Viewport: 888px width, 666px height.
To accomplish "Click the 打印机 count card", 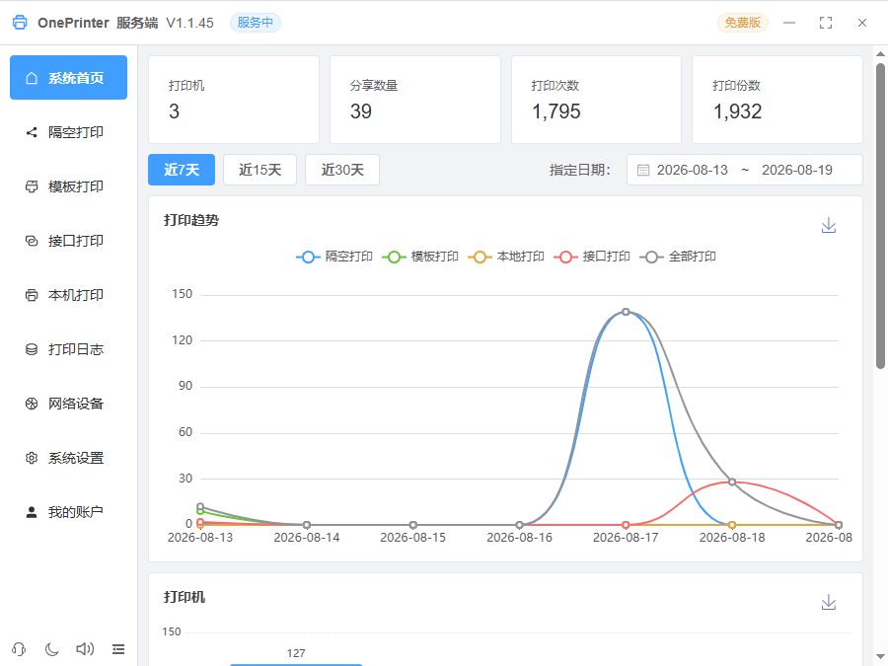I will (x=234, y=100).
